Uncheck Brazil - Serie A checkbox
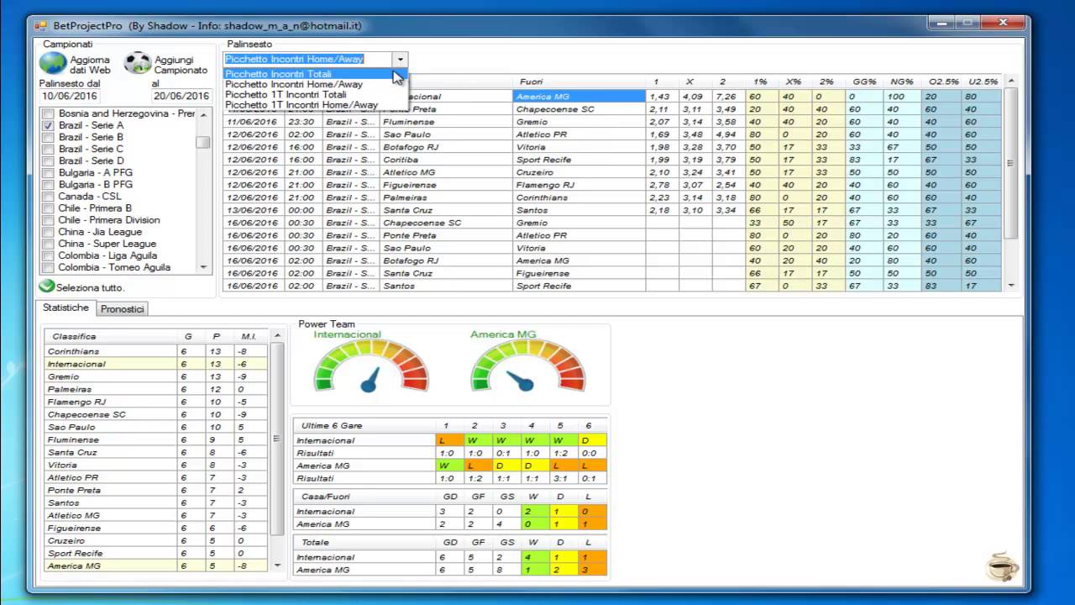This screenshot has height=605, width=1075. click(49, 125)
